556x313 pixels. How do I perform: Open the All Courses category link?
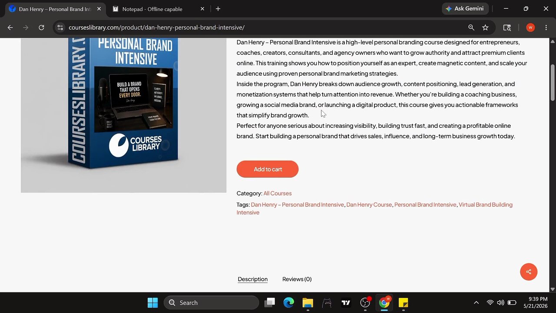point(278,193)
